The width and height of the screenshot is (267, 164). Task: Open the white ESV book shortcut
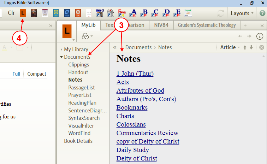tap(89, 13)
